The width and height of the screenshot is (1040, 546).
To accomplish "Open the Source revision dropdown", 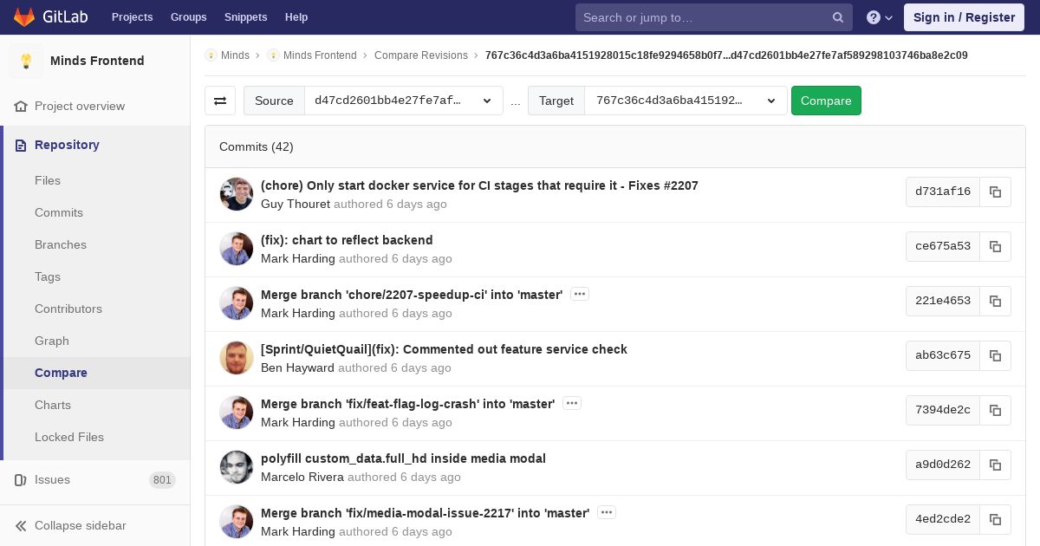I will coord(404,101).
